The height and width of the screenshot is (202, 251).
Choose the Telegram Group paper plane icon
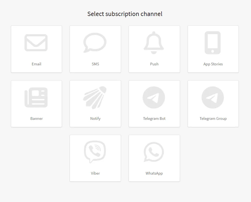tap(213, 98)
